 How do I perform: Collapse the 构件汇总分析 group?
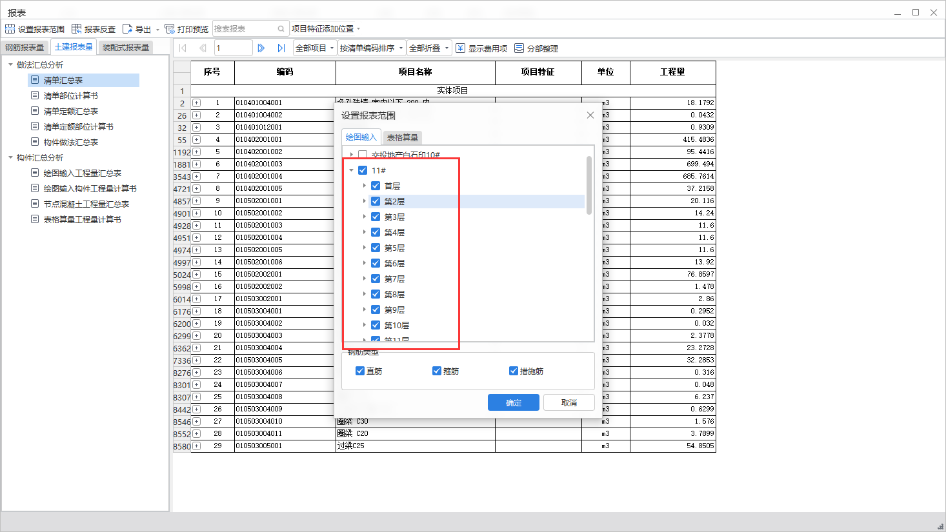10,157
